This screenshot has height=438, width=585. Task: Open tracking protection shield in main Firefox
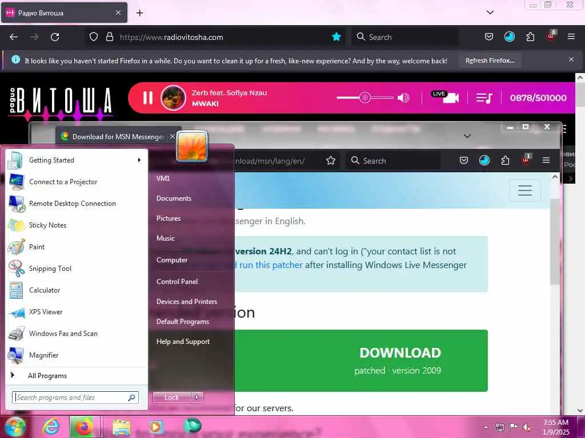(94, 37)
